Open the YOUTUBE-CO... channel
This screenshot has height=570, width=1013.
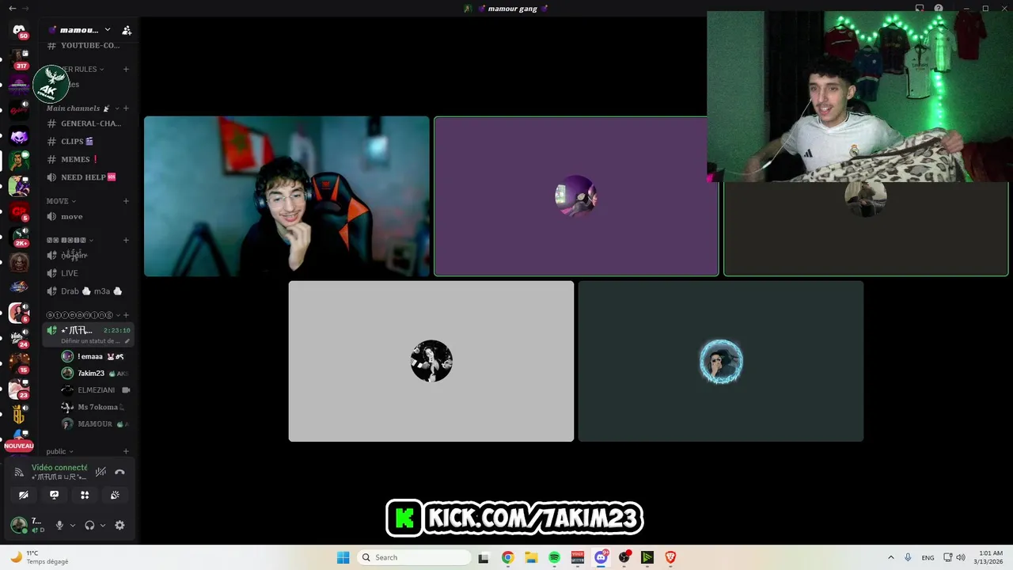(88, 45)
